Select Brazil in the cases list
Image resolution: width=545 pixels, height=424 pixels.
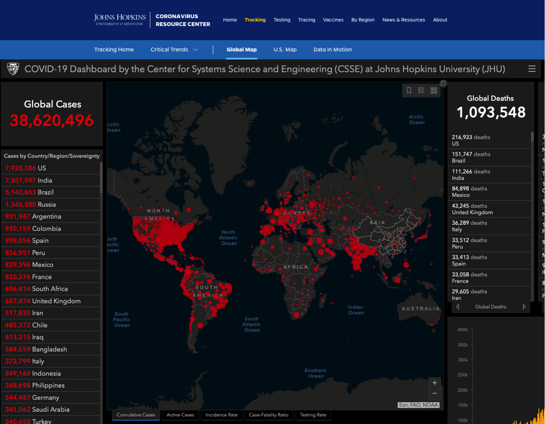pos(50,192)
